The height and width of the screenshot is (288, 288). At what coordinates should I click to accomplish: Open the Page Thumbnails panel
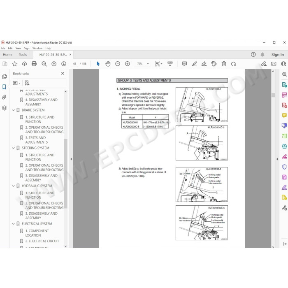coord(5,77)
